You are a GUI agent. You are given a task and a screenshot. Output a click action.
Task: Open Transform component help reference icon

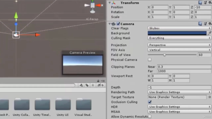200,3
